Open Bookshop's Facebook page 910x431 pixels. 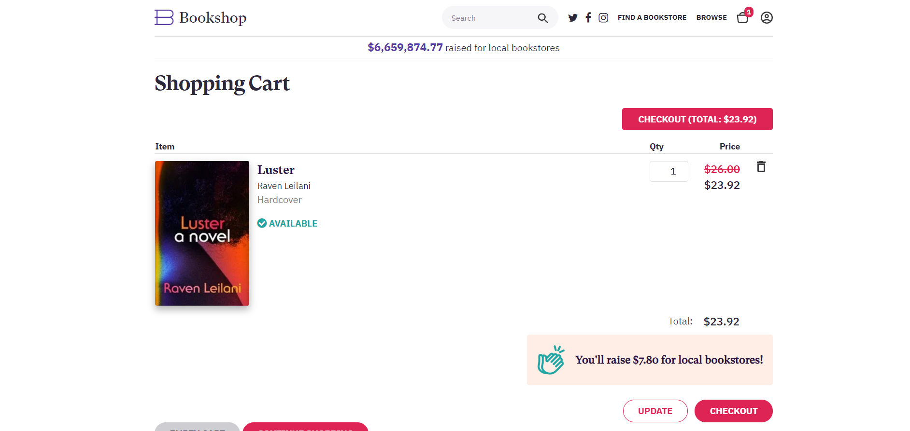point(588,17)
